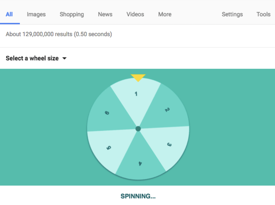
Task: Click the SPINNING... status button
Action: tap(138, 196)
